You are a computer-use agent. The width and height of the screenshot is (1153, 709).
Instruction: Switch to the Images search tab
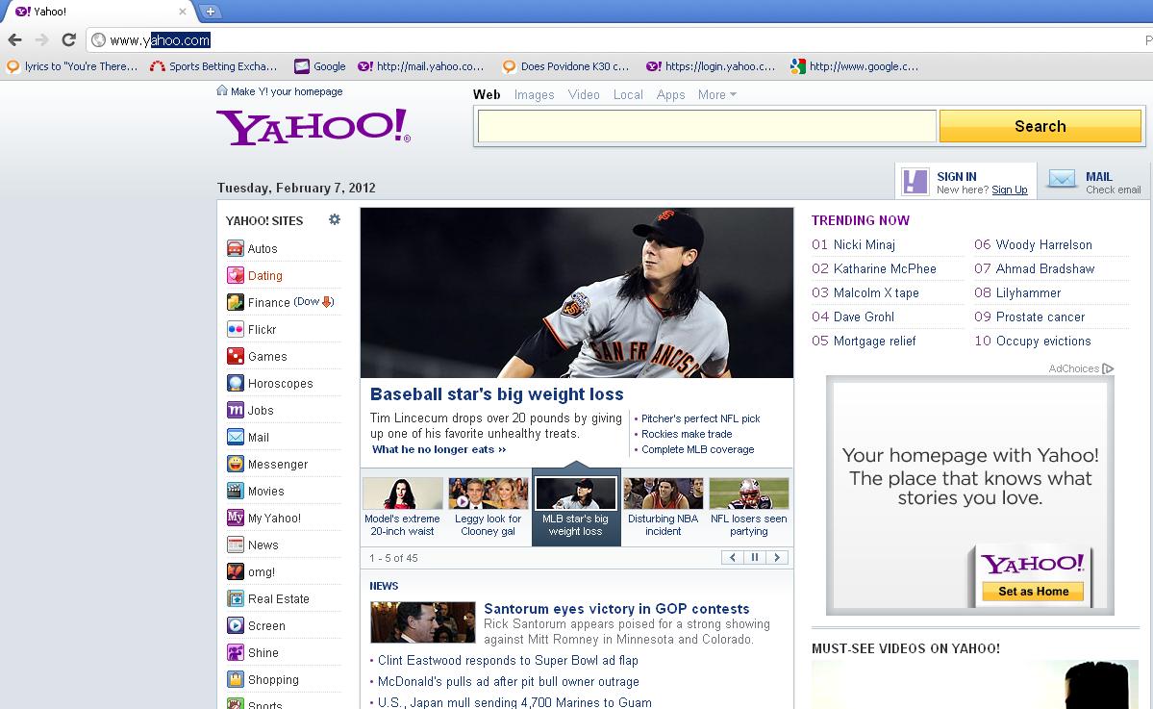coord(534,94)
